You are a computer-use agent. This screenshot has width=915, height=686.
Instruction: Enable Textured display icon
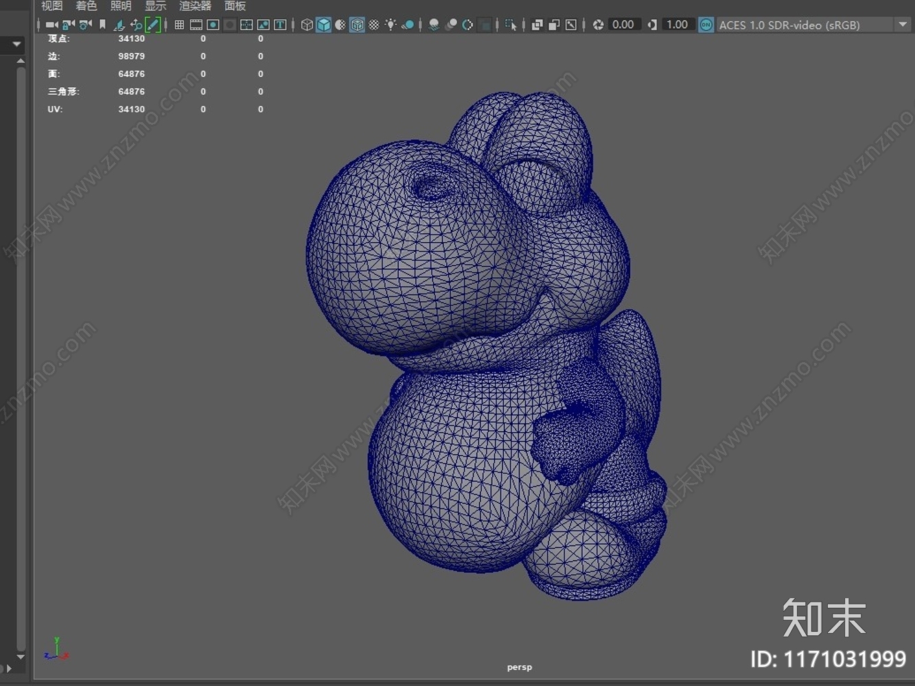pos(374,25)
